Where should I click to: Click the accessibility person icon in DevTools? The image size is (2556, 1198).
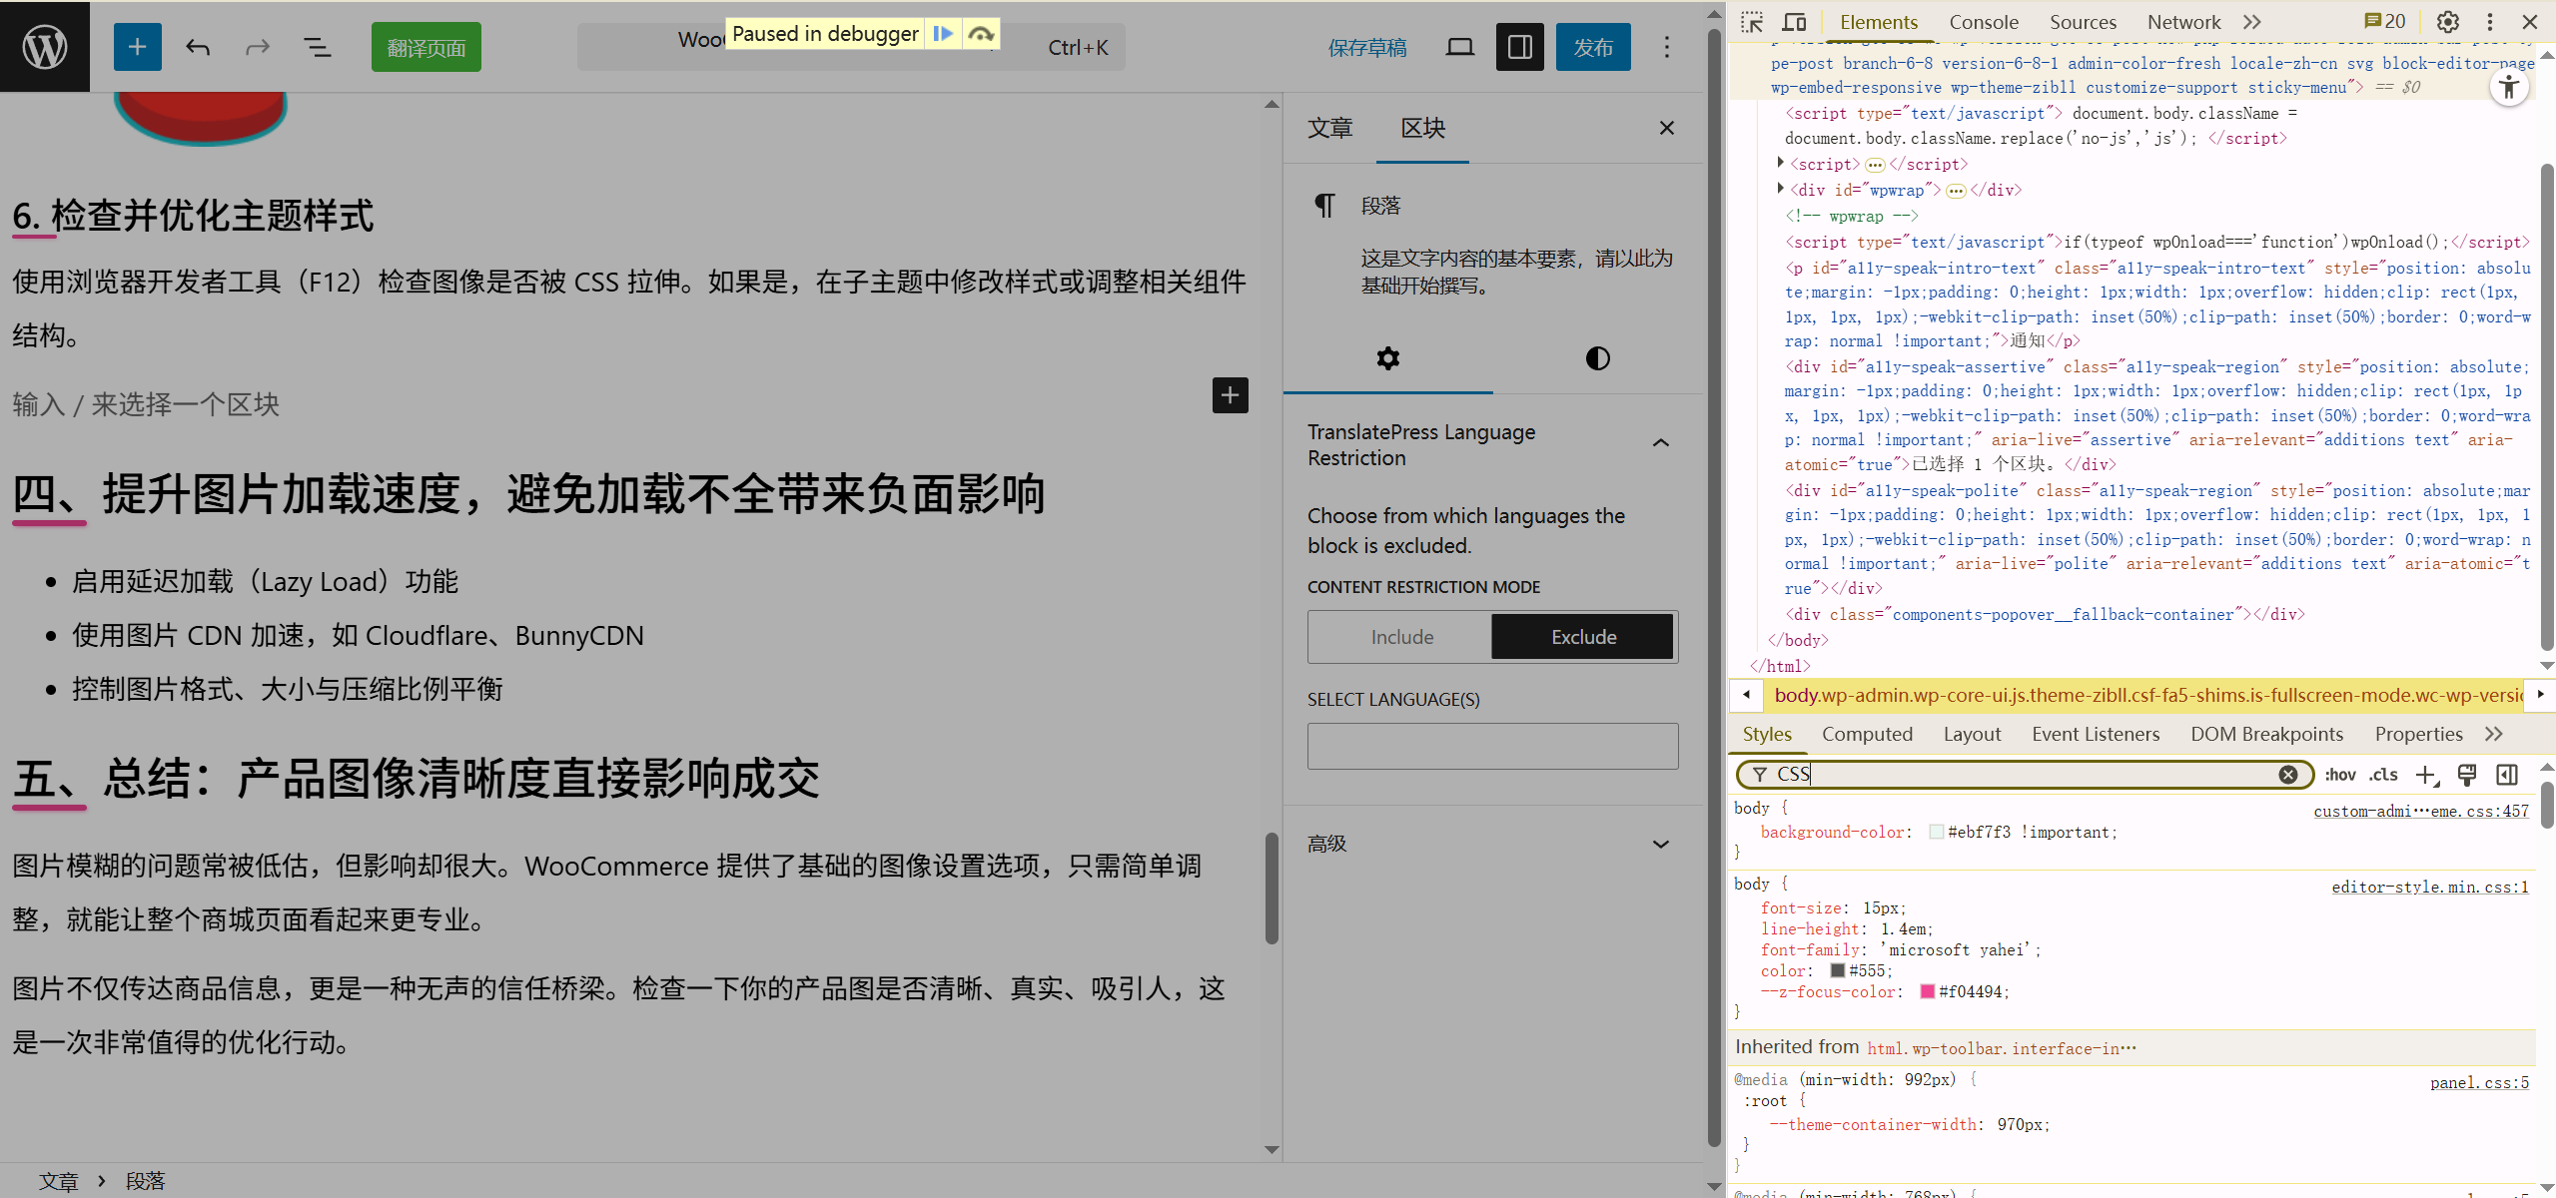point(2510,87)
